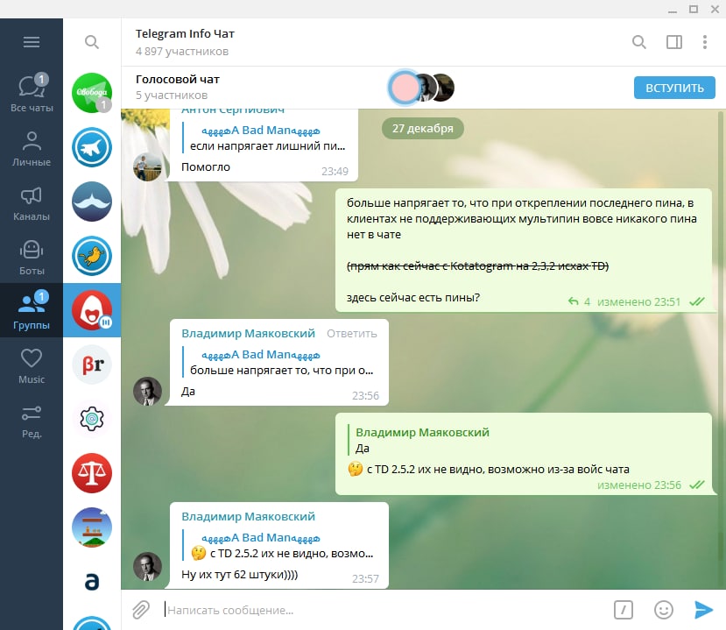726x630 pixels.
Task: Click the 'здесь сейчас есть пины?' text
Action: (413, 297)
